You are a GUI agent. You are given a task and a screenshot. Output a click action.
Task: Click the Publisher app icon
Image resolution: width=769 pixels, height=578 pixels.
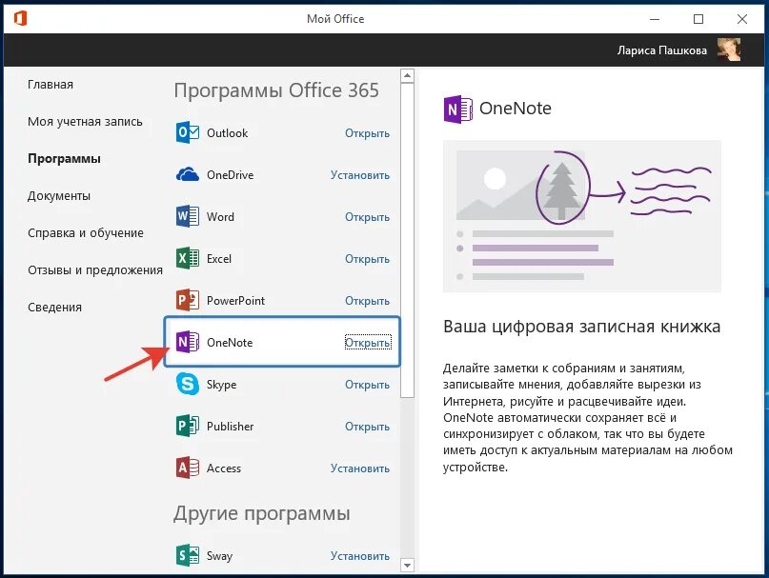188,426
